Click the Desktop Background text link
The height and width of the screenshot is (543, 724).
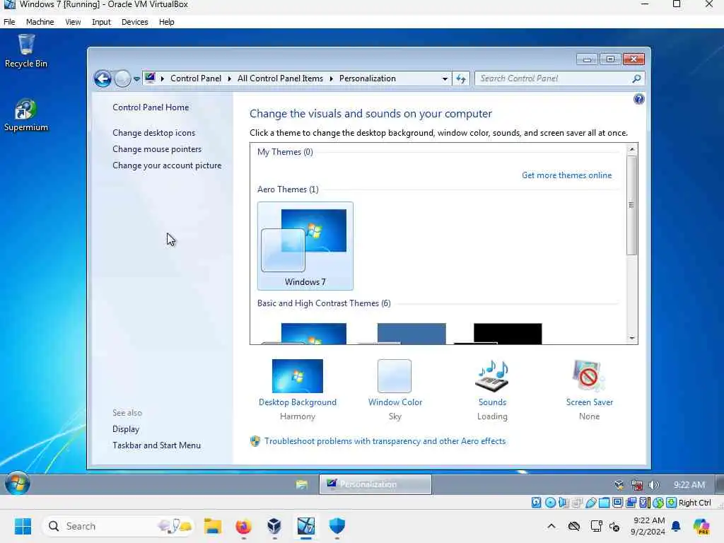298,402
